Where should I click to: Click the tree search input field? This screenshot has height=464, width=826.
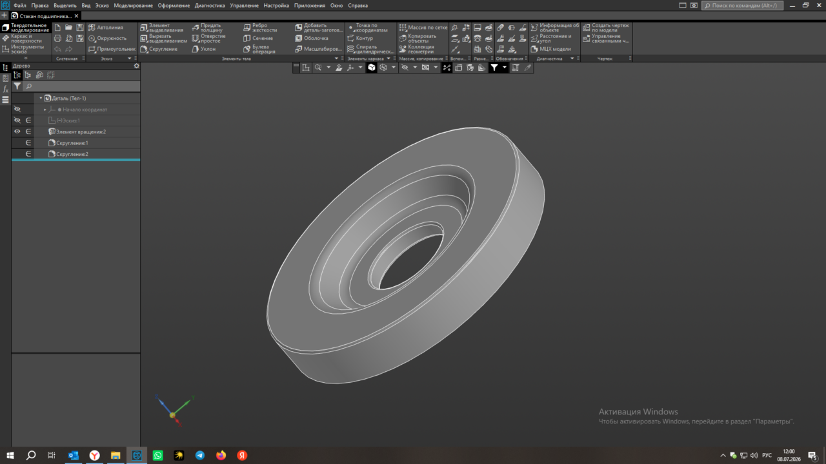click(81, 86)
